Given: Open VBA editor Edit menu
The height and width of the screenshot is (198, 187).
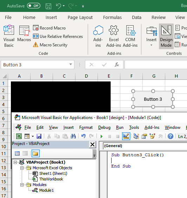Looking at the screenshot, I should point(40,127).
